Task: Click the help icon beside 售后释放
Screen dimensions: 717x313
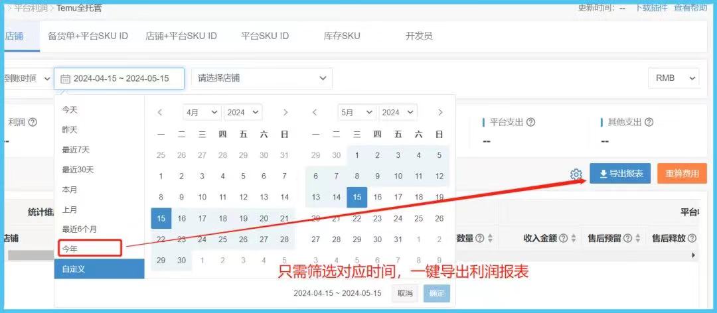Action: click(692, 238)
